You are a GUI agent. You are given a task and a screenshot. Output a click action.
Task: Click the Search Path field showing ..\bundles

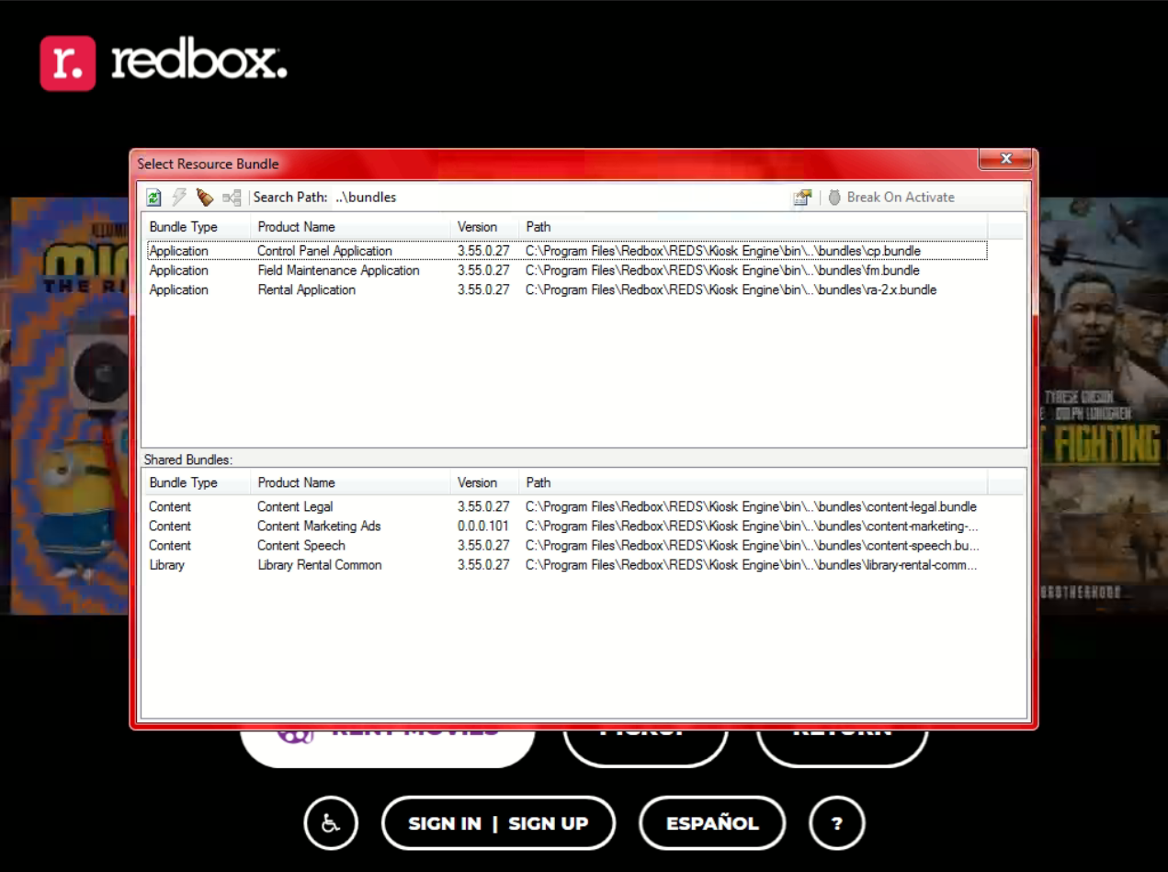coord(561,197)
